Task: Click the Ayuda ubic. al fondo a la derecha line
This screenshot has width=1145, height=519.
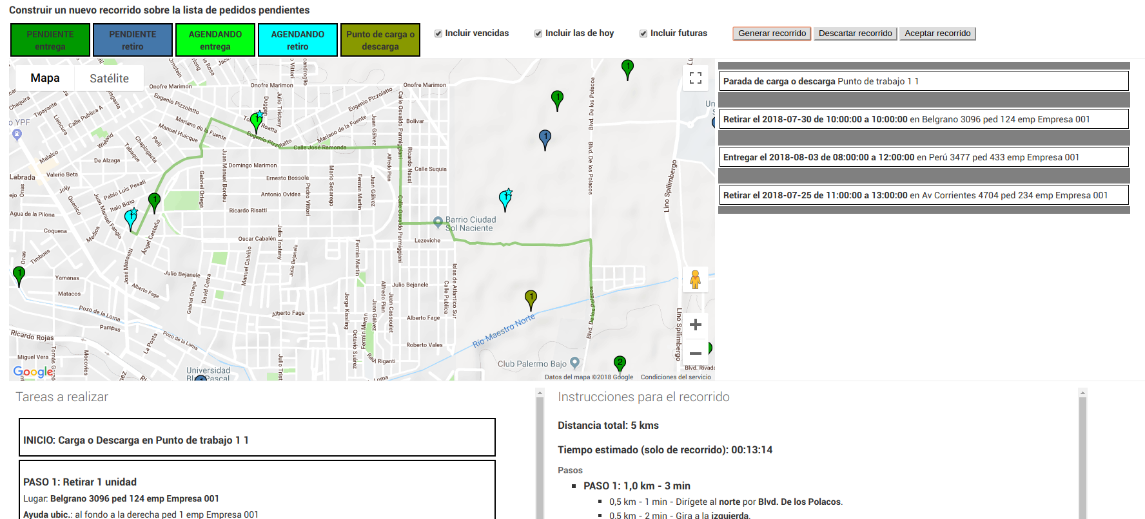Action: click(x=141, y=514)
